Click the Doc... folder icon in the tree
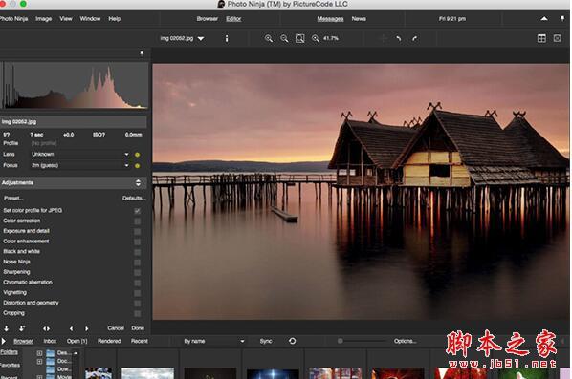 51,361
